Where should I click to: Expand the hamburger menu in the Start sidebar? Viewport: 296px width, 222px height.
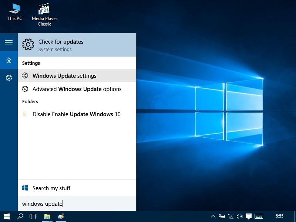click(9, 42)
